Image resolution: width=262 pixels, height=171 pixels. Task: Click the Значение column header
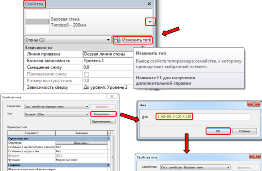point(81,133)
